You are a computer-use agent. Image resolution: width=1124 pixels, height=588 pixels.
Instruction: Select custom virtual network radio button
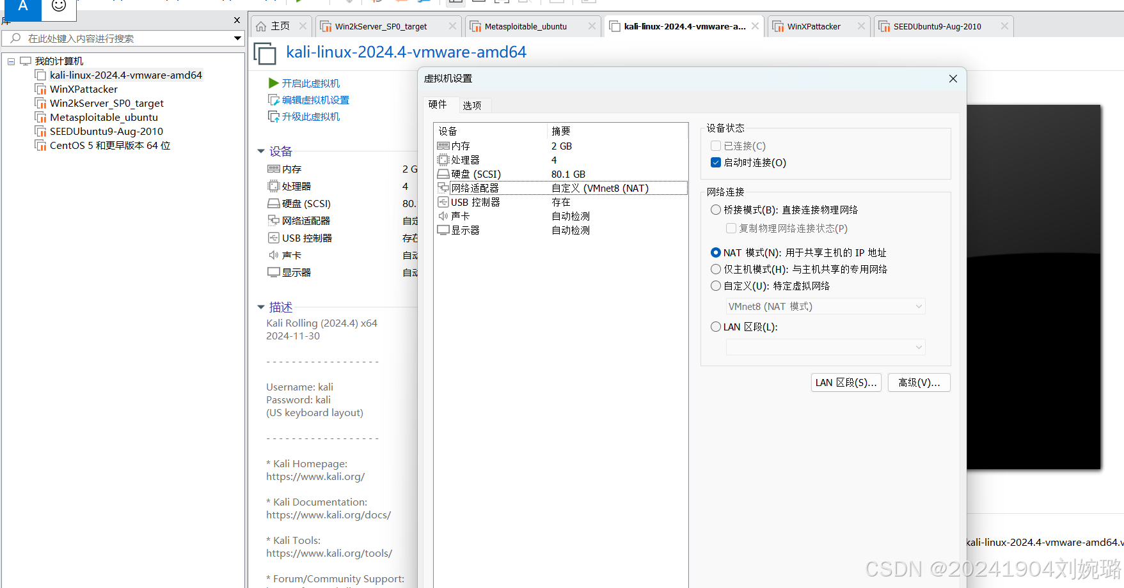[x=716, y=286]
